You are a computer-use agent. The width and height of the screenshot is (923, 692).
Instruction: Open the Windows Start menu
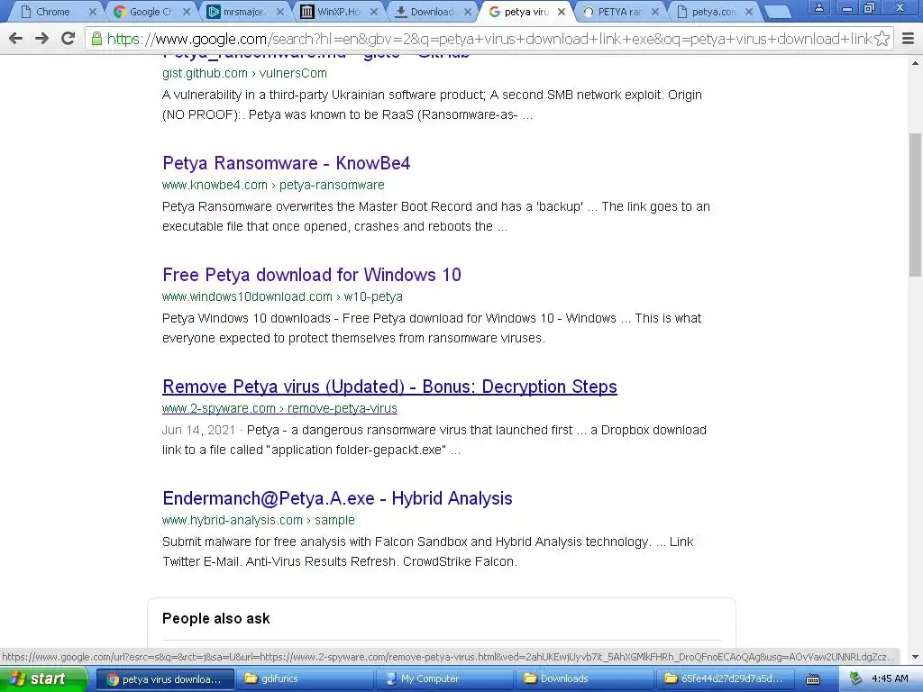(43, 679)
